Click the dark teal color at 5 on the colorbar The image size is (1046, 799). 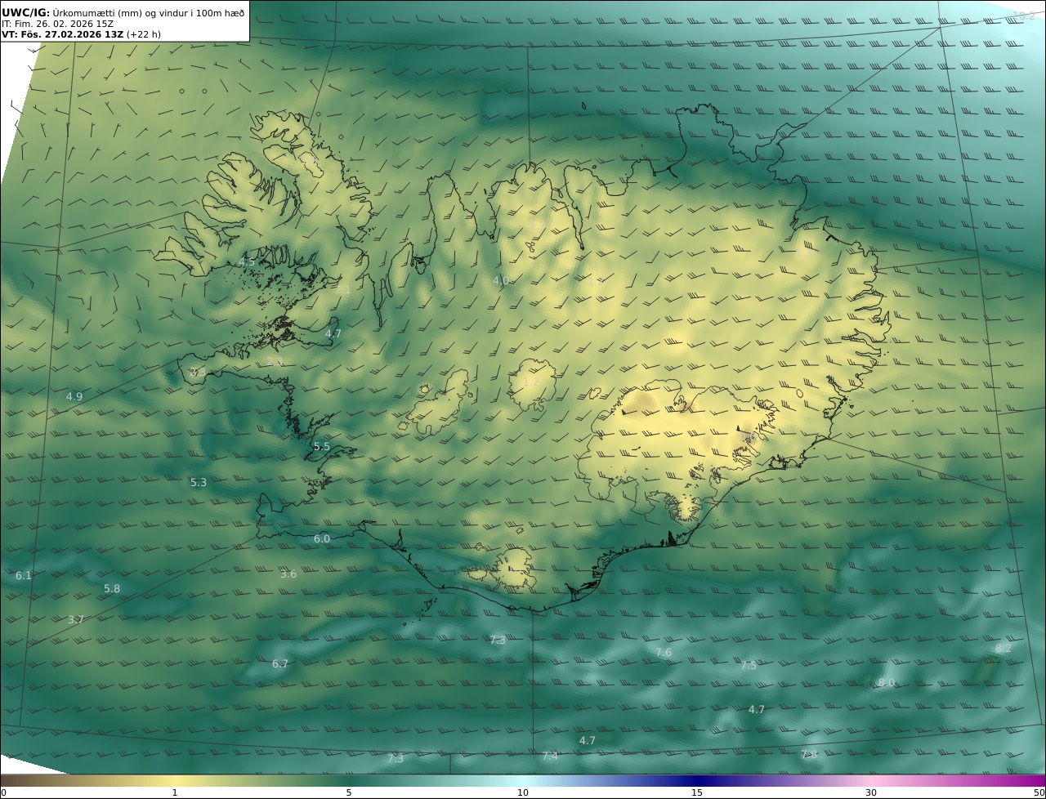pos(349,780)
